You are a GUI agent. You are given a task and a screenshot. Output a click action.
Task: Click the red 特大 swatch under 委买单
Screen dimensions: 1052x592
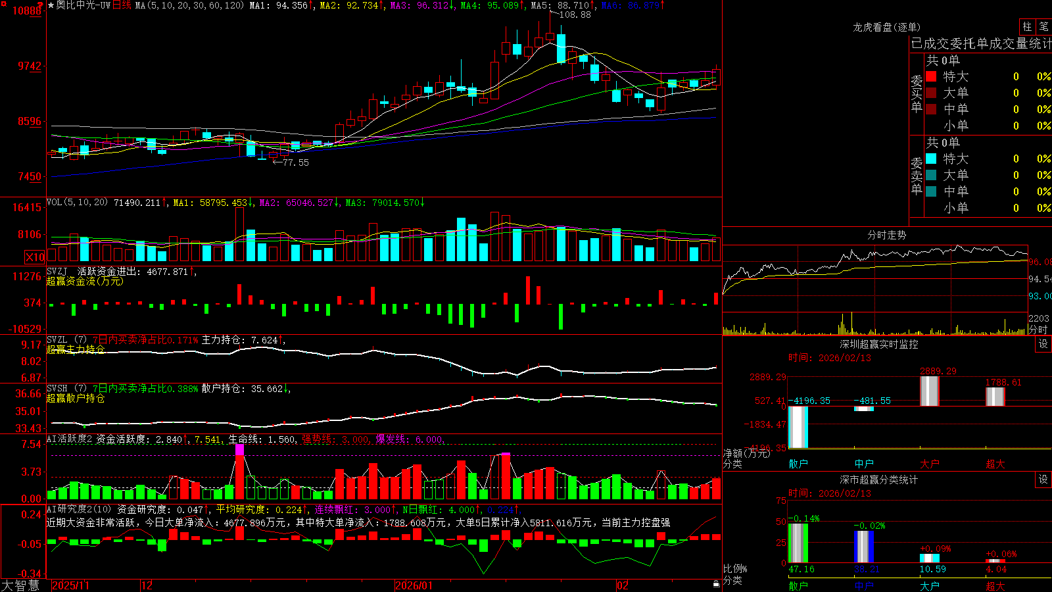(931, 76)
